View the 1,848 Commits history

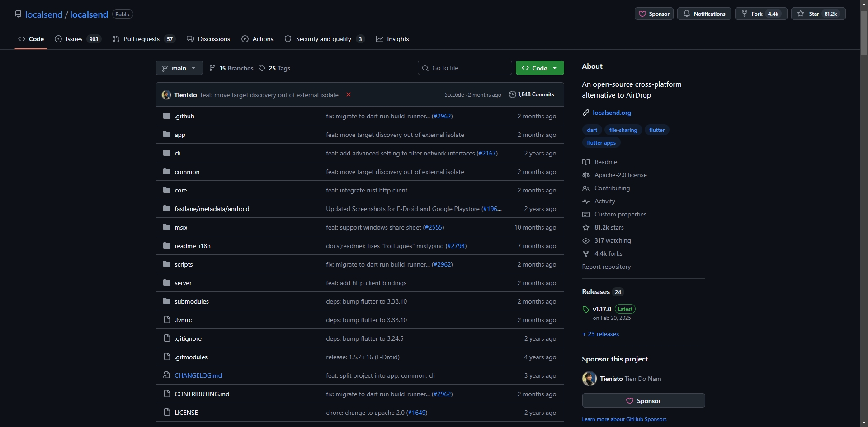coord(532,94)
